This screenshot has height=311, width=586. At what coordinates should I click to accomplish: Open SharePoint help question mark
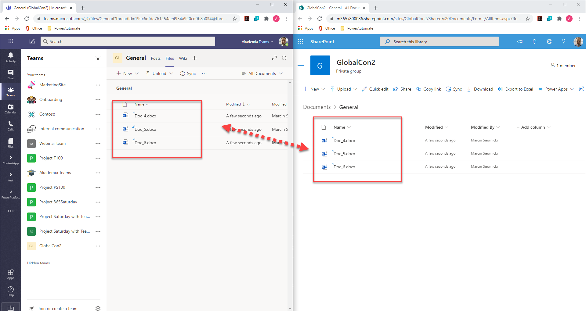564,41
